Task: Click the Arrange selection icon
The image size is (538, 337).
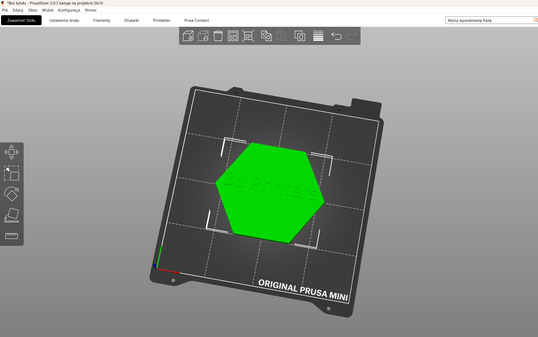Action: (x=248, y=36)
